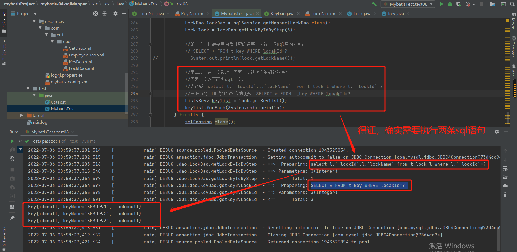Select the MybatisTest.test08 Run tab

coord(50,132)
